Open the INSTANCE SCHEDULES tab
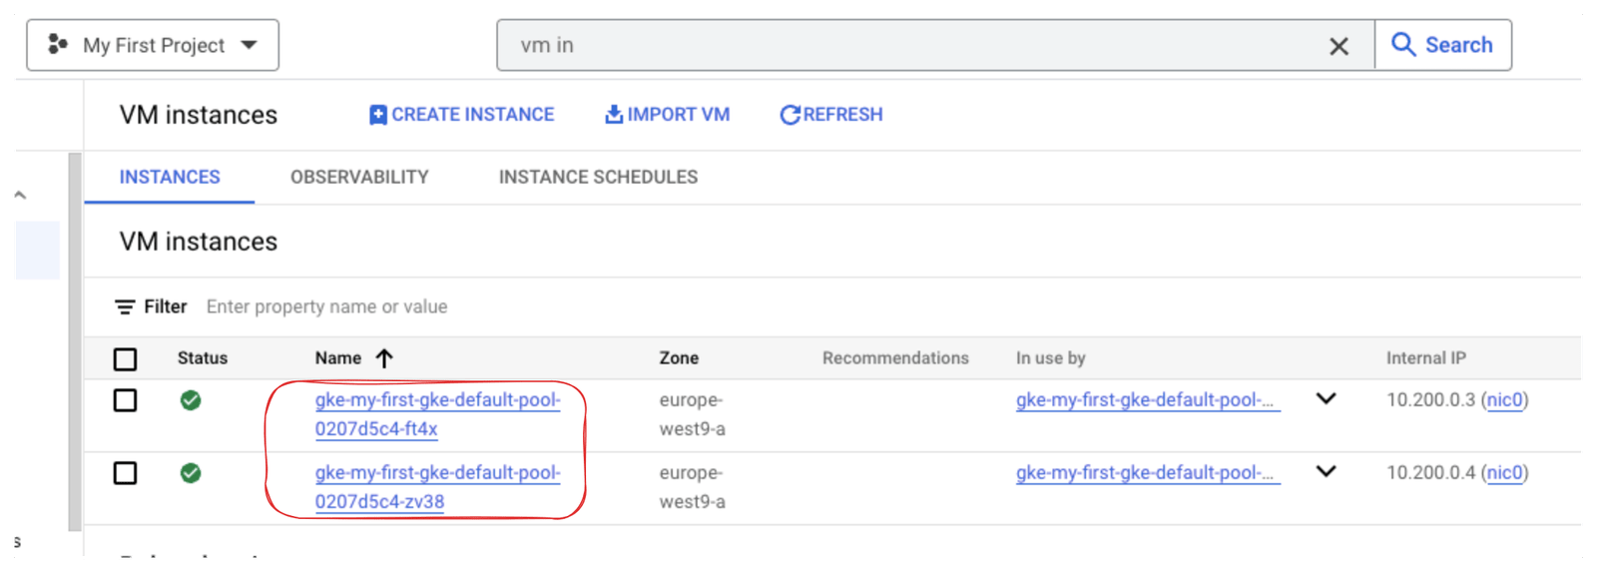1597x572 pixels. (598, 177)
